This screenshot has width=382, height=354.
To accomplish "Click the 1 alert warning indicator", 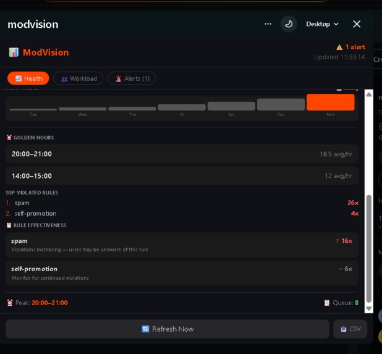I will [x=350, y=47].
